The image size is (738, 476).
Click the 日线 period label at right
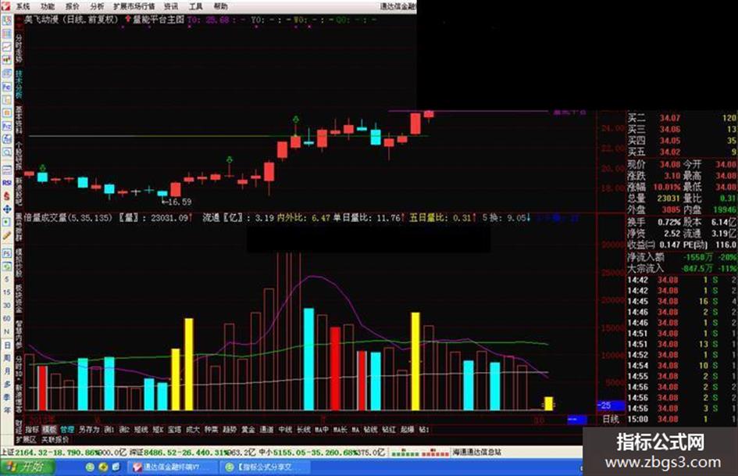[611, 419]
